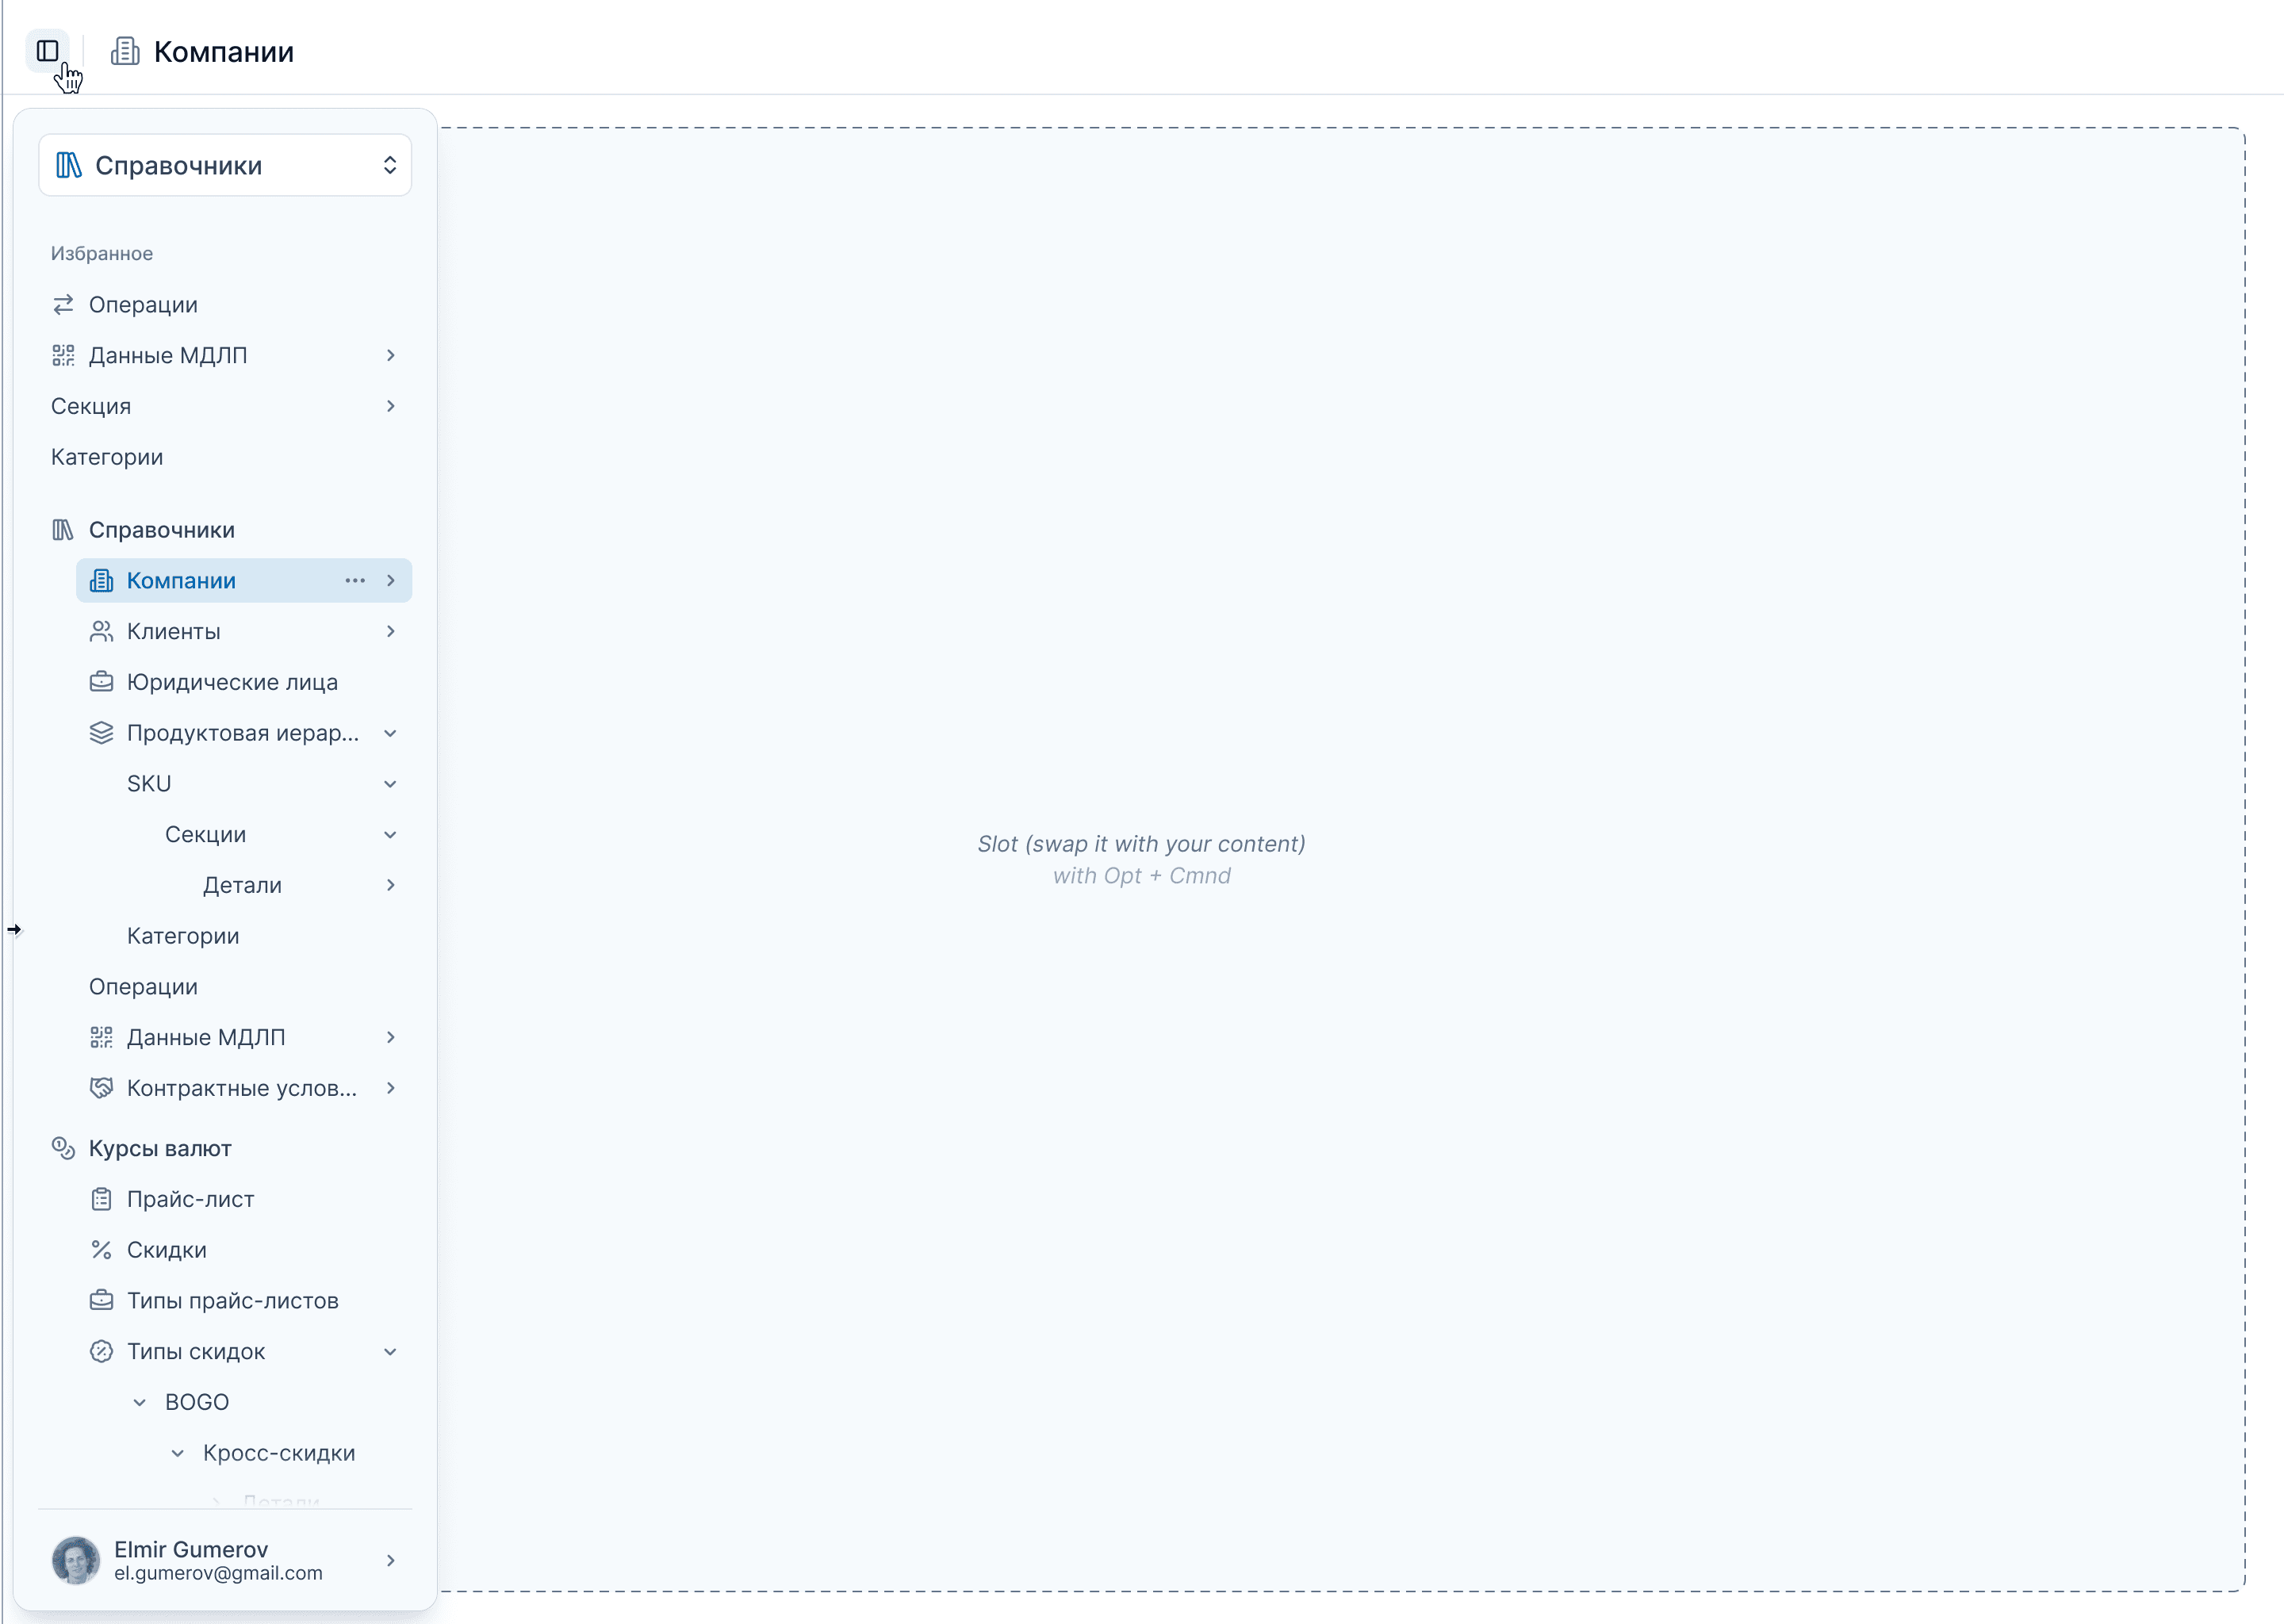
Task: Click the building icon in Компании row
Action: click(101, 580)
